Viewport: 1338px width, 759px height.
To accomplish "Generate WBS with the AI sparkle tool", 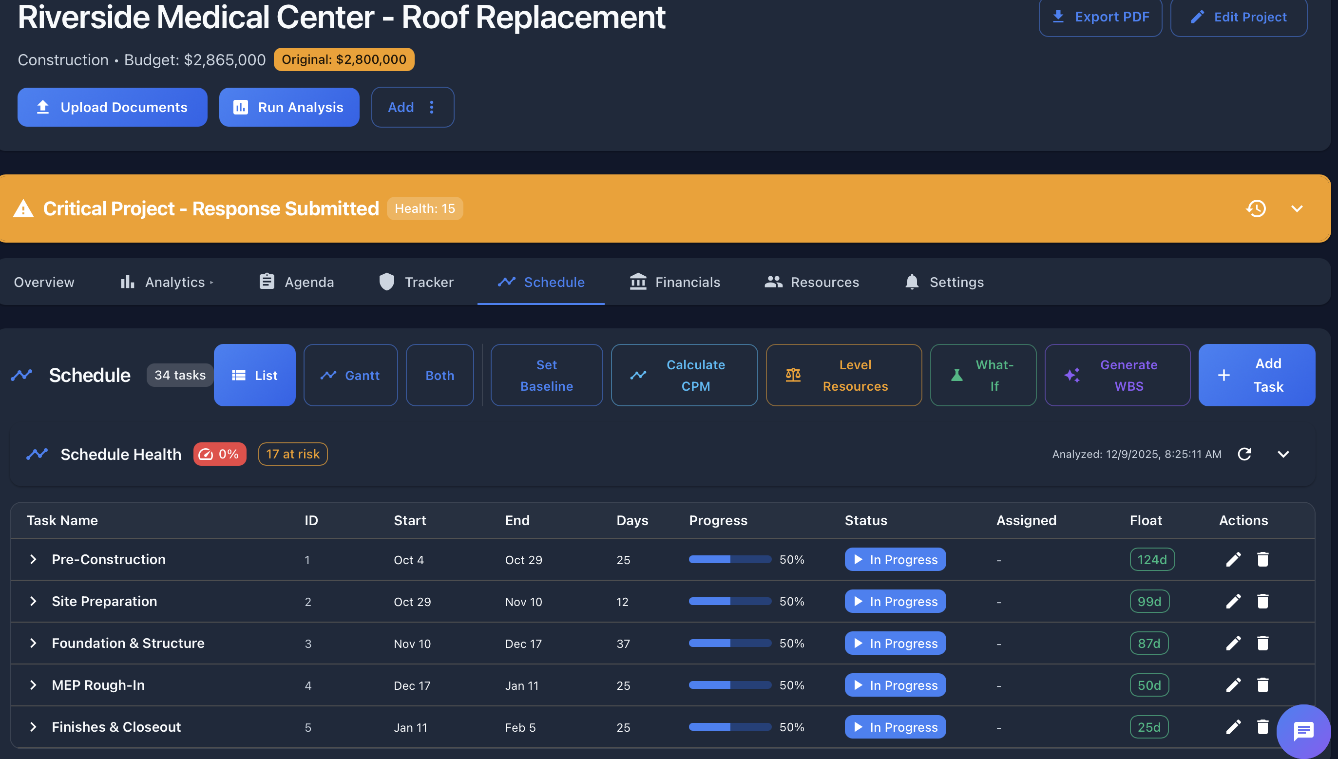I will [1116, 375].
